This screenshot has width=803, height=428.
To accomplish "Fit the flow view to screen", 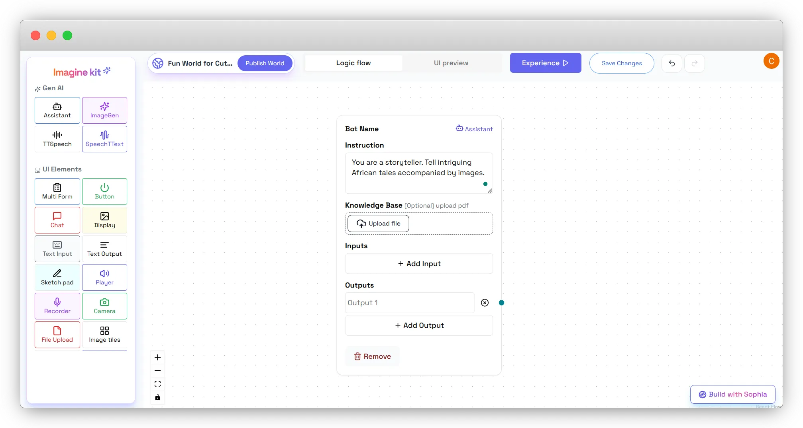I will pyautogui.click(x=157, y=383).
